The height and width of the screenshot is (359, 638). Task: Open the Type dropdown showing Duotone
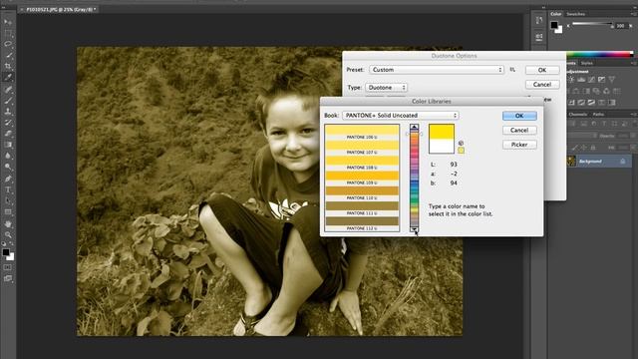tap(386, 87)
